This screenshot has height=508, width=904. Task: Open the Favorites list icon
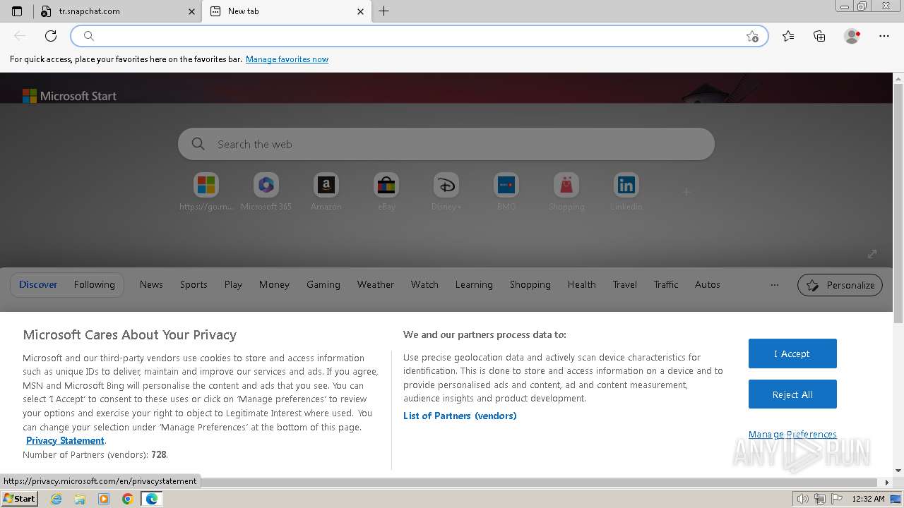pyautogui.click(x=788, y=36)
